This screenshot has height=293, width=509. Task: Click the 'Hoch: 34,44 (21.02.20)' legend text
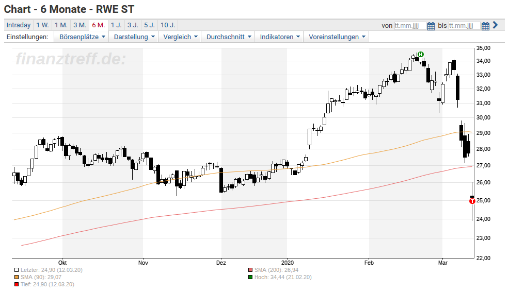point(283,277)
